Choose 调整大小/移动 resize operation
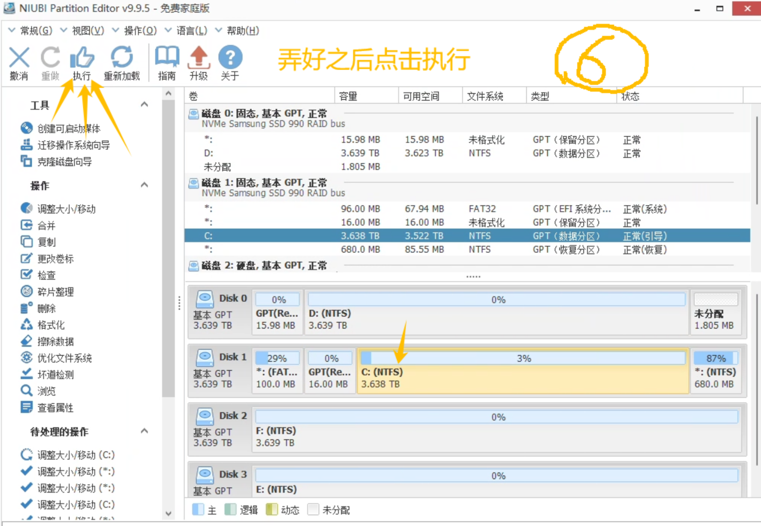The image size is (761, 526). [x=58, y=209]
